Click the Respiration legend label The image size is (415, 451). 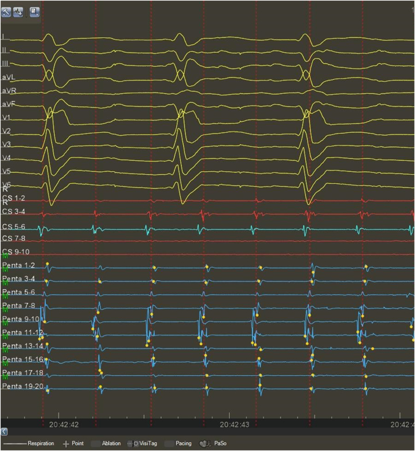pyautogui.click(x=41, y=443)
